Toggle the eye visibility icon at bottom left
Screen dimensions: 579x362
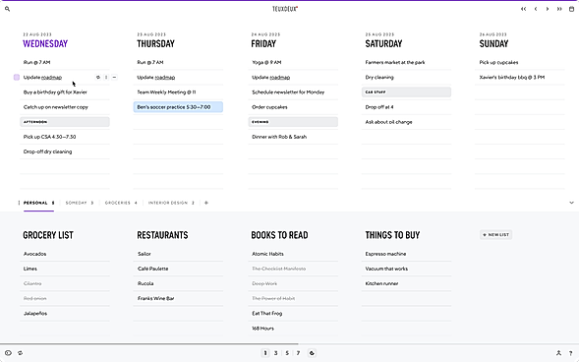click(8, 353)
